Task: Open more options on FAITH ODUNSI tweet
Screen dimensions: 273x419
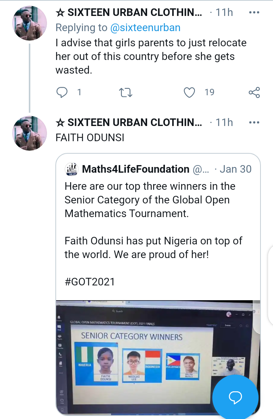Action: (x=254, y=122)
